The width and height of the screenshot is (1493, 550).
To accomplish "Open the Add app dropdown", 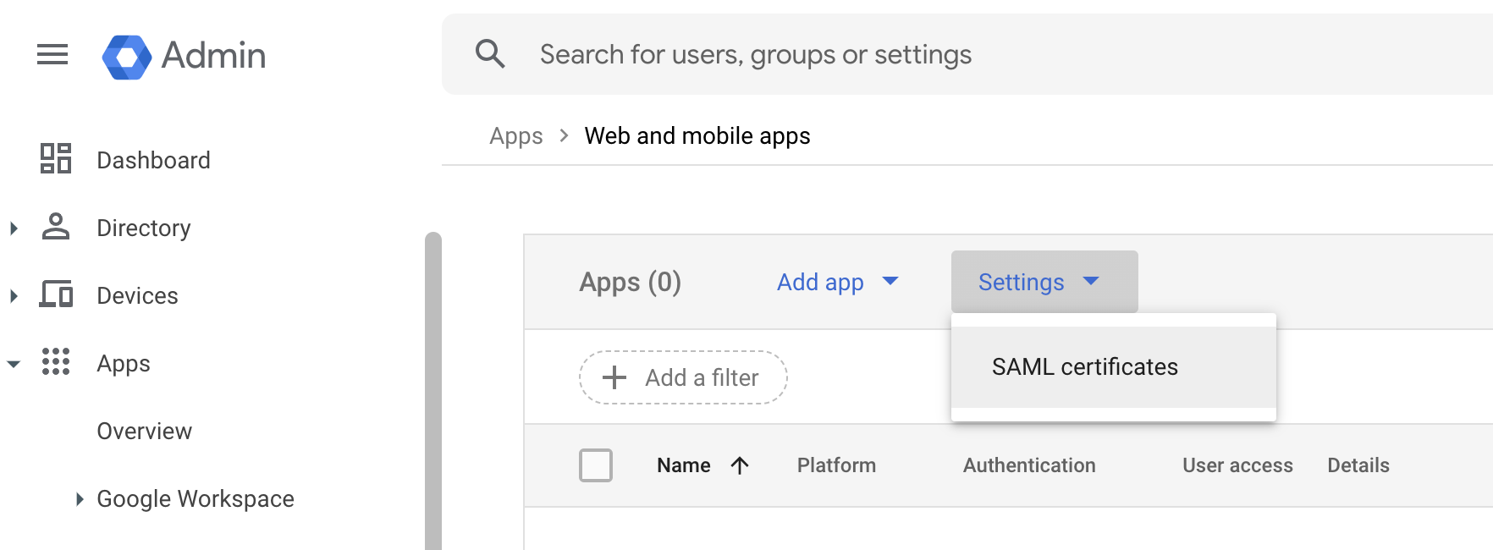I will [837, 282].
